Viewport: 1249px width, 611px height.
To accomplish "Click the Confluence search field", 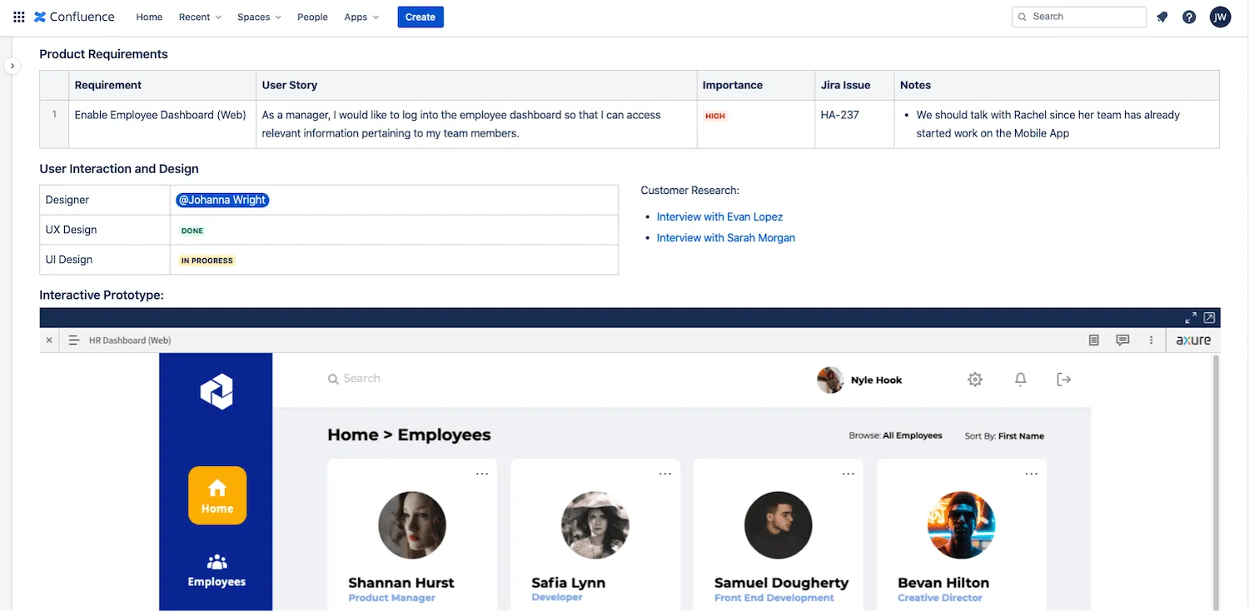I will (x=1082, y=17).
